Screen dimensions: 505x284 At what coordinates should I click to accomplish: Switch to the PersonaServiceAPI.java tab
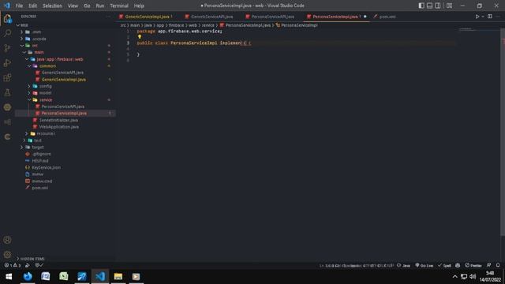coord(272,17)
